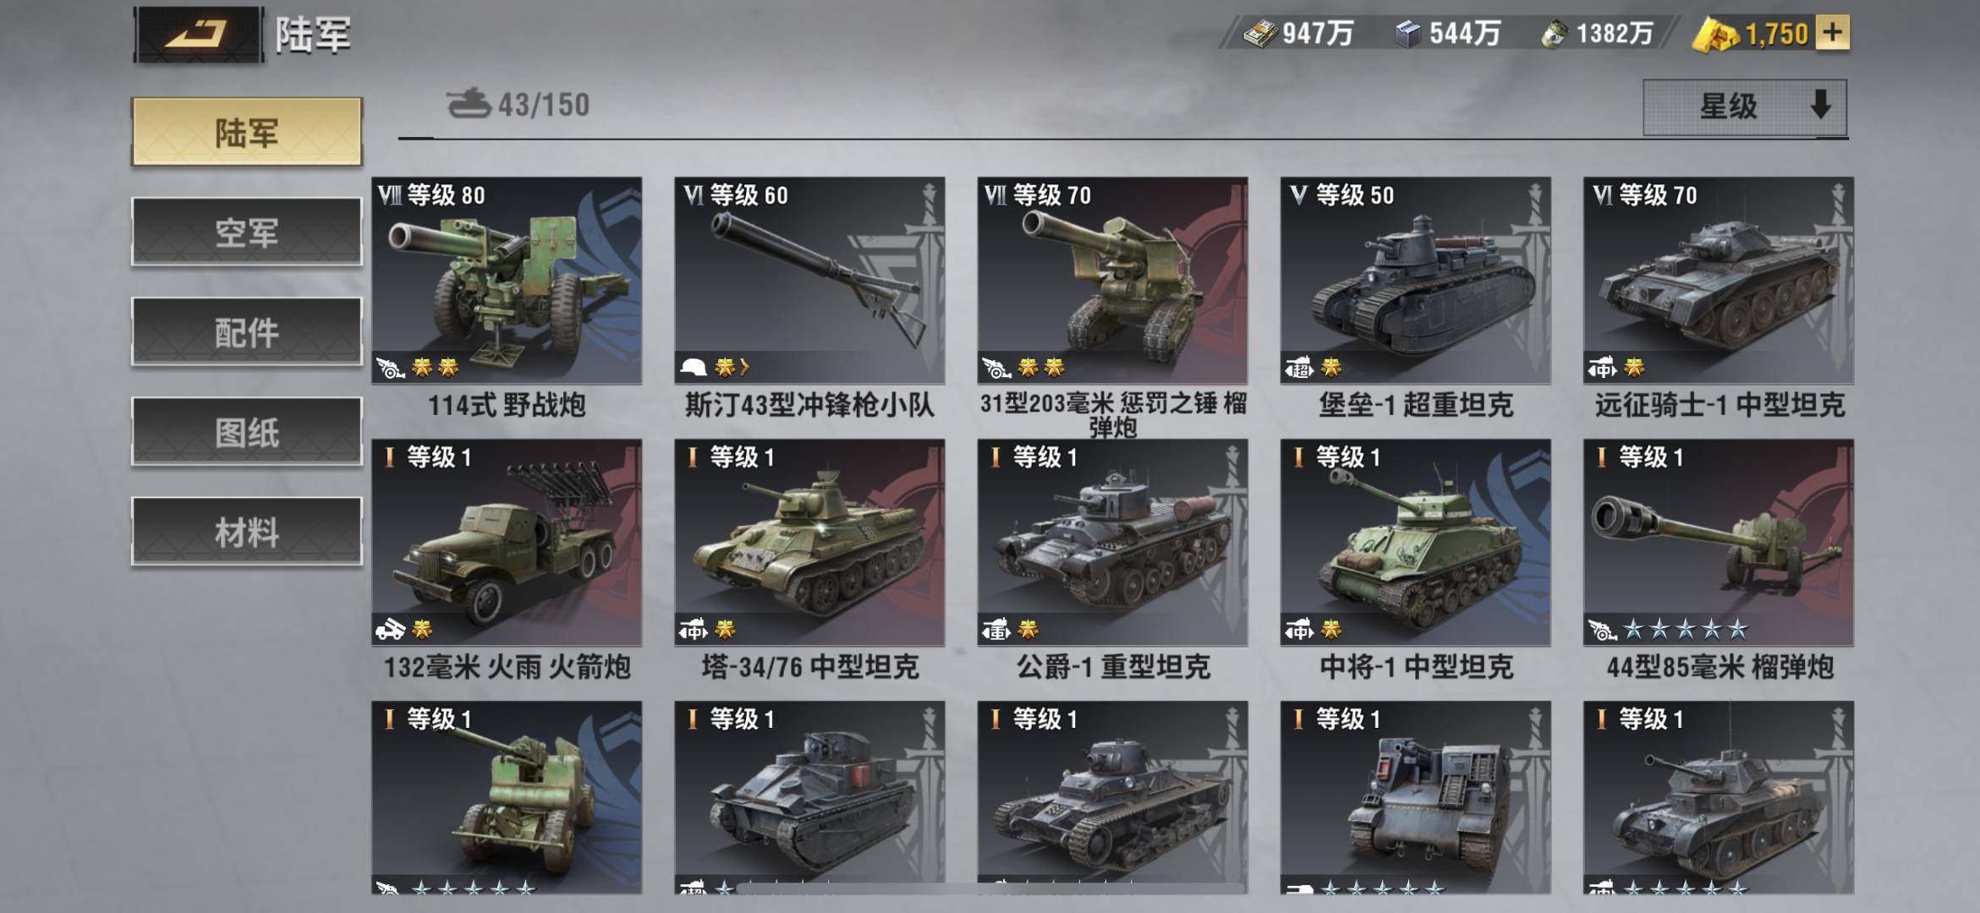
Task: Open the 配件 tab
Action: pyautogui.click(x=246, y=331)
